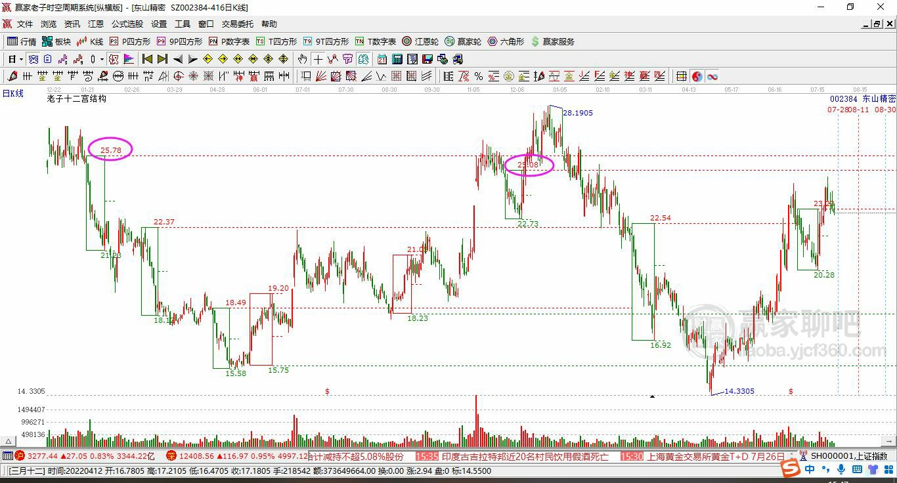Click the Sogou input method S icon
897x483 pixels.
click(x=790, y=469)
